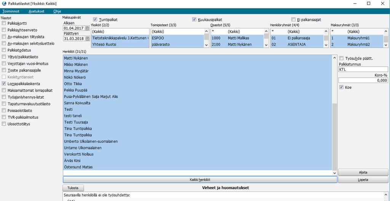Select group 01 Ei palkansaaja
390x201 pixels.
(x=297, y=38)
